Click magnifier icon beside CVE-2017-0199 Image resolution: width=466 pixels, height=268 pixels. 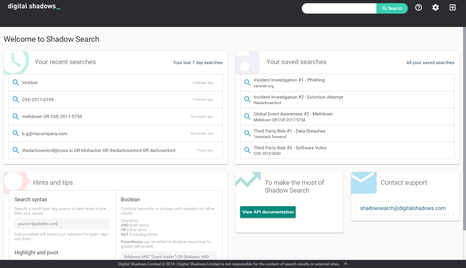pyautogui.click(x=16, y=99)
